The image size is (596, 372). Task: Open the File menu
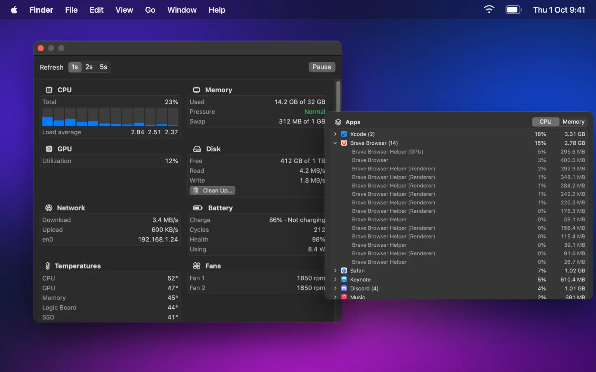(x=71, y=10)
